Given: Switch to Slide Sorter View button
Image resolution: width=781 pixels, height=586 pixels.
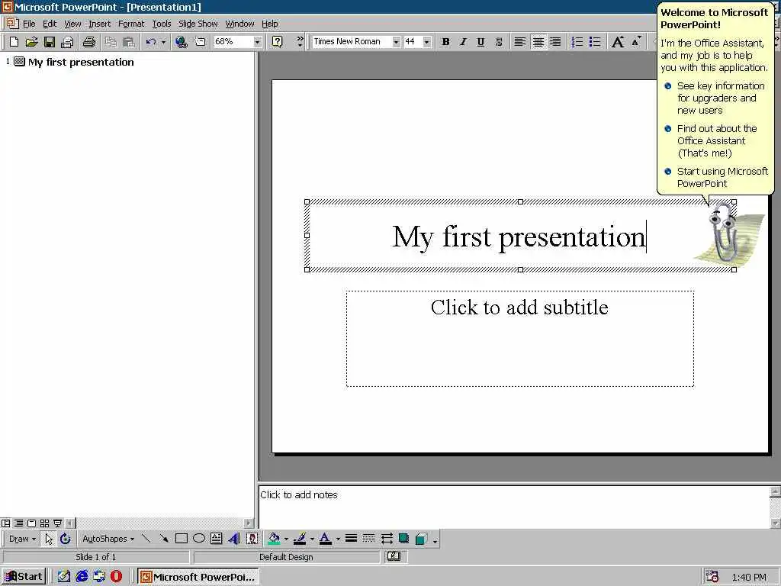Looking at the screenshot, I should (44, 523).
